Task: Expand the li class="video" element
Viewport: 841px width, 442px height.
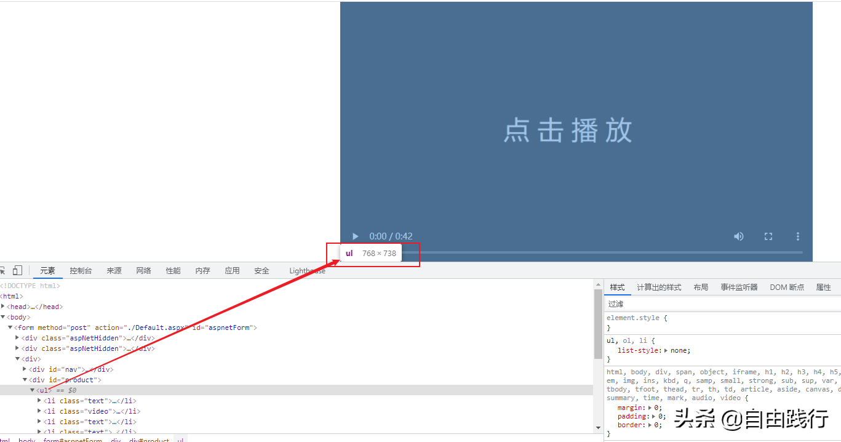Action: pyautogui.click(x=39, y=411)
